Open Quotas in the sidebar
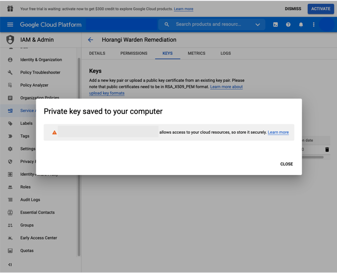Image resolution: width=337 pixels, height=273 pixels. [x=27, y=250]
